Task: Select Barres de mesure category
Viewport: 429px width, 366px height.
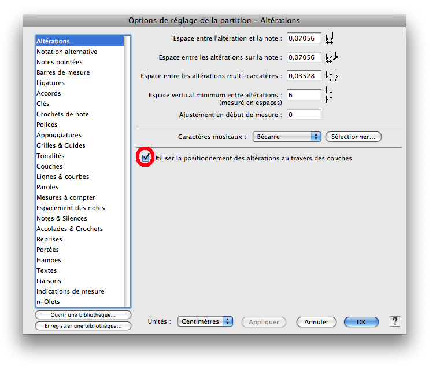Action: 63,72
